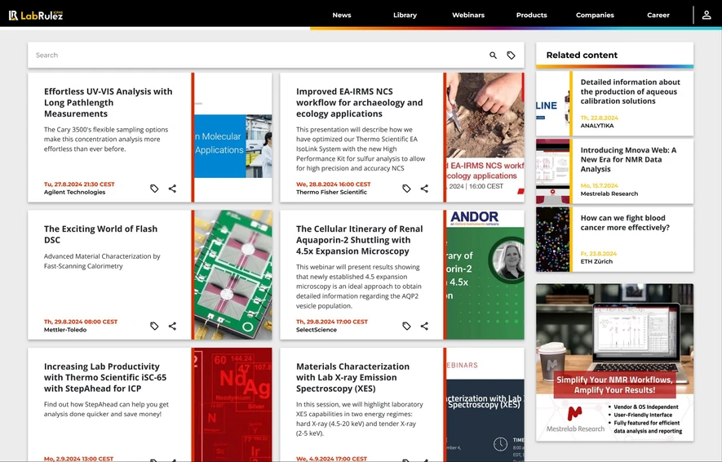Open Introducing Mnova Web related article
Screen dimensions: 722x462
628,159
